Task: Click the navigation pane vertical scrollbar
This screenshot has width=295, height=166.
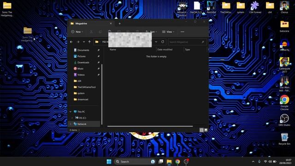Action: pyautogui.click(x=102, y=94)
